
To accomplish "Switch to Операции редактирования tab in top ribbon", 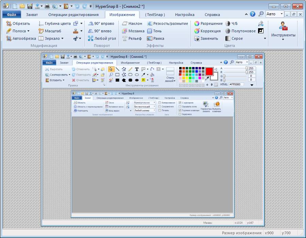I will point(73,15).
